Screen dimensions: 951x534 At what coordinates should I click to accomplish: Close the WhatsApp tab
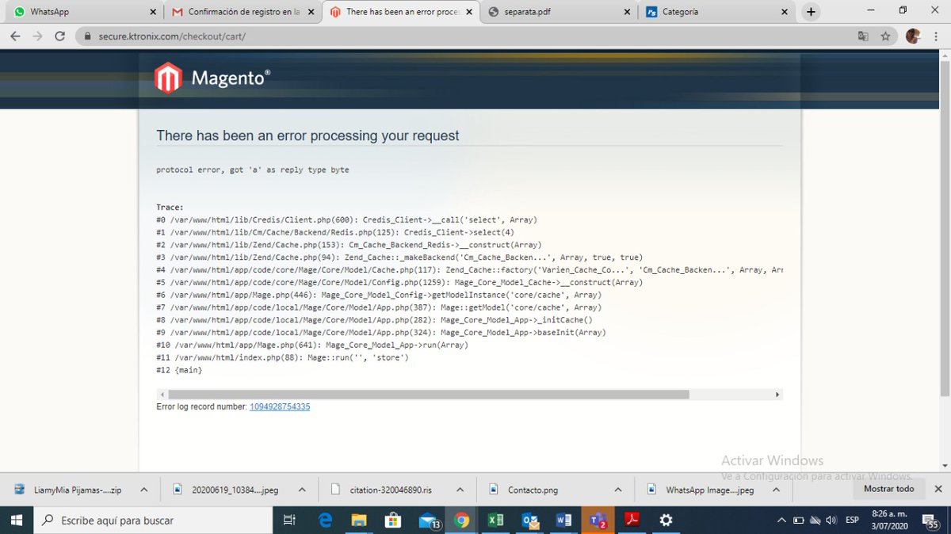tap(152, 12)
